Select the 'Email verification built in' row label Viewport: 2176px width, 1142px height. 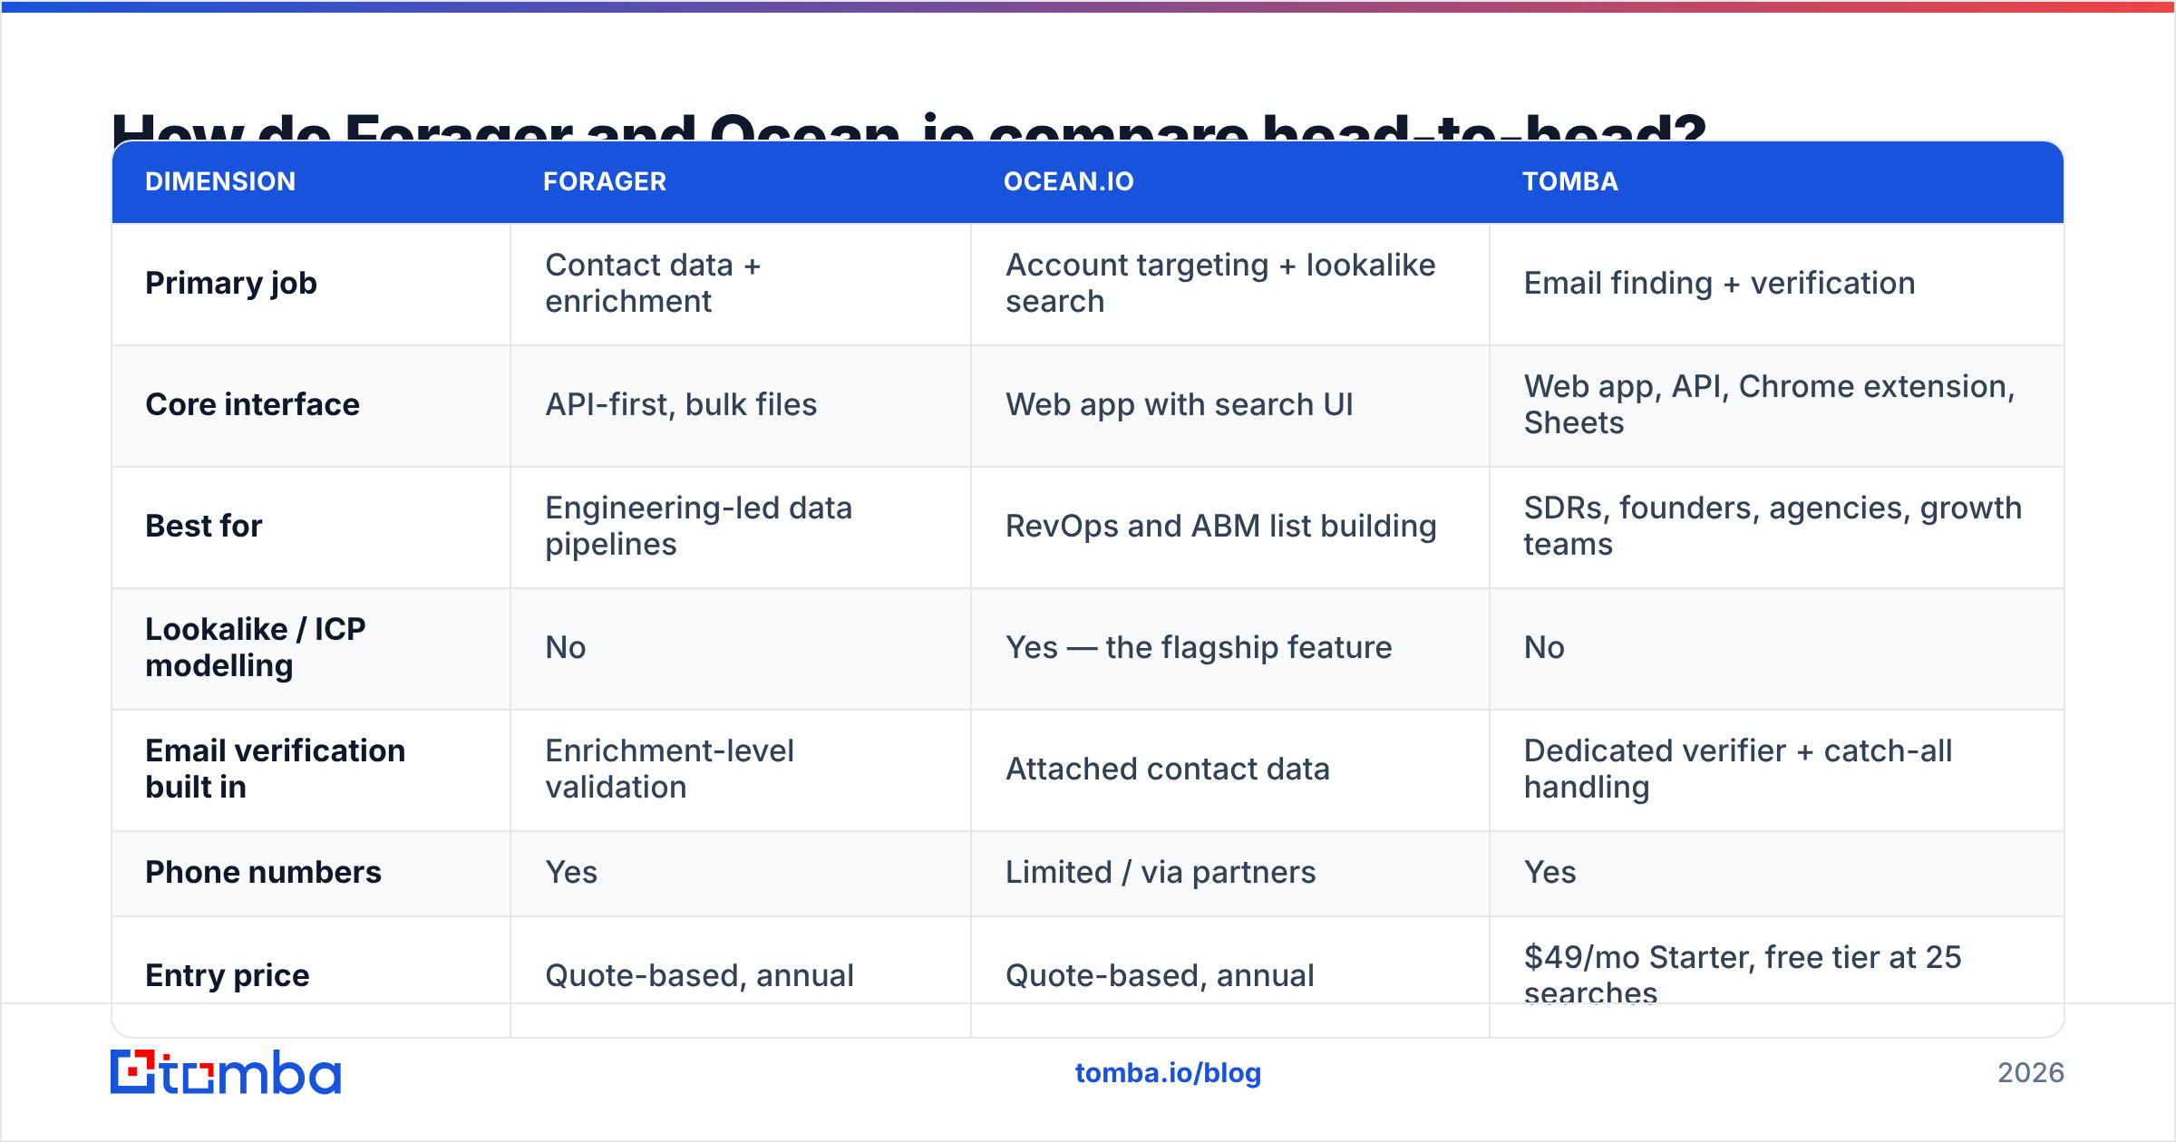pos(275,769)
